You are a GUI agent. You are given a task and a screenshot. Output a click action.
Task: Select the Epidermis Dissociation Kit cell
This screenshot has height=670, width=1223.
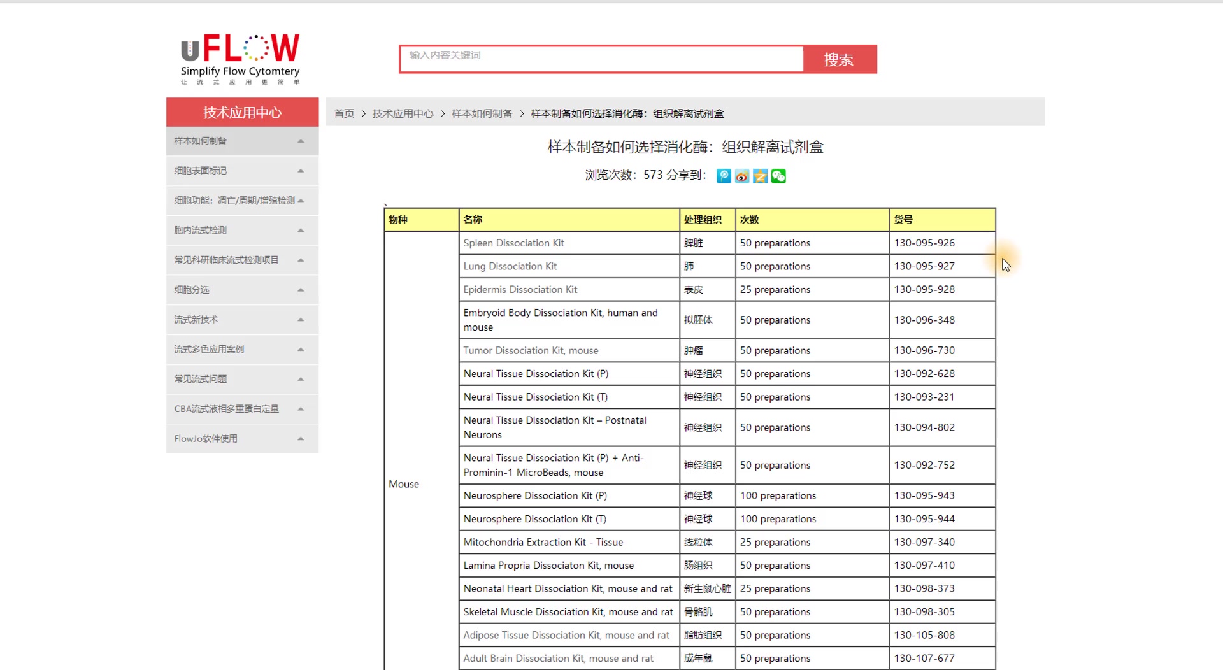[569, 290]
